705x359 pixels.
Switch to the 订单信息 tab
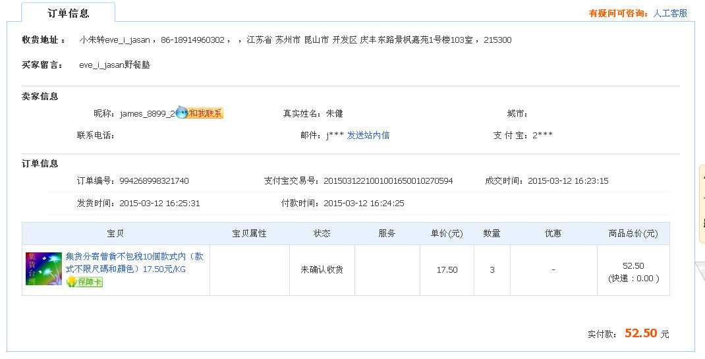[x=68, y=13]
